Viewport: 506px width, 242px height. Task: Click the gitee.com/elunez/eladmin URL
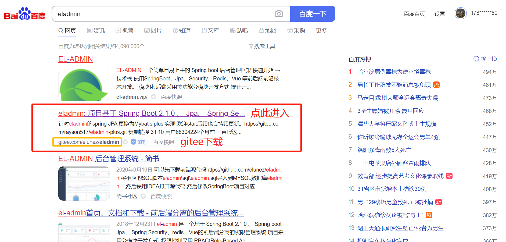coord(89,142)
